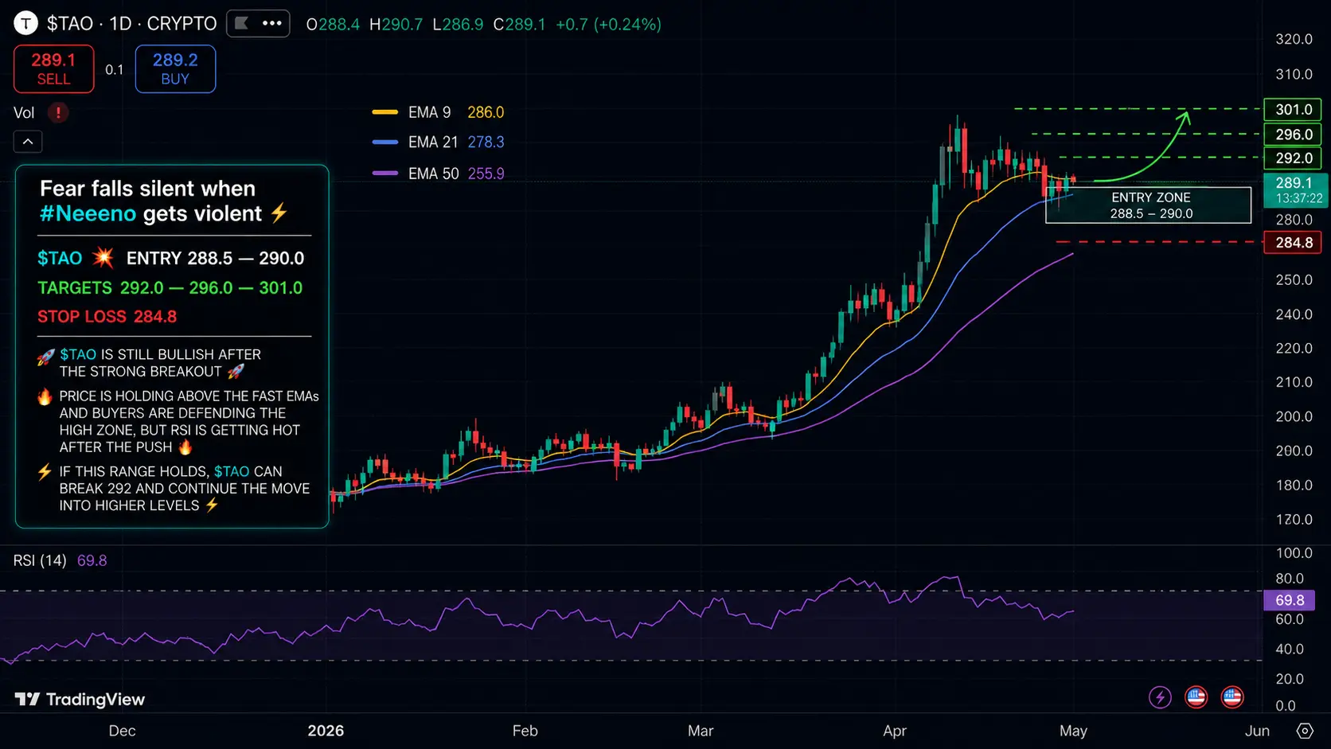Select the EMA 50 legend label
The width and height of the screenshot is (1331, 749).
pyautogui.click(x=433, y=174)
